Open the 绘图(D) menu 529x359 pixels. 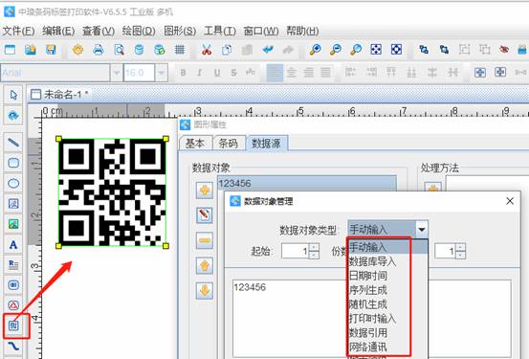click(139, 31)
